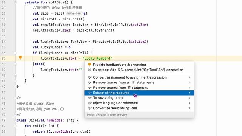Viewport: 242px width, 136px height.
Task: Select 'Remove braces from all if statements'
Action: (x=139, y=82)
